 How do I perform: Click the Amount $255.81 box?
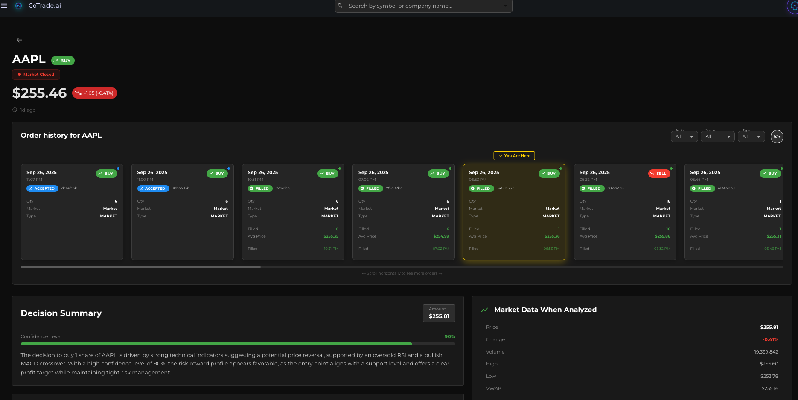pyautogui.click(x=439, y=313)
